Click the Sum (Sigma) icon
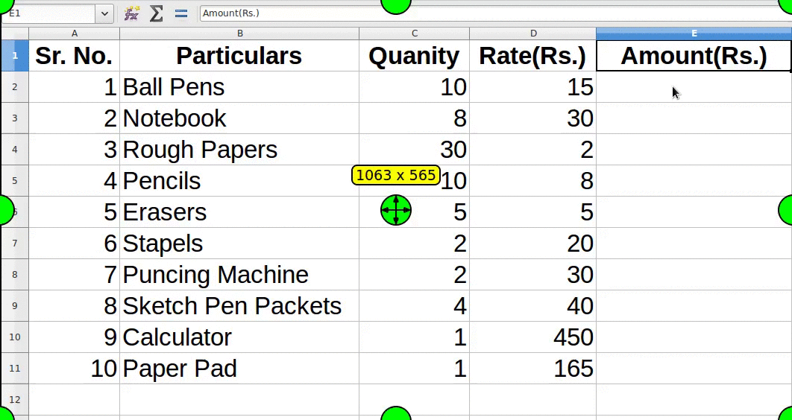Viewport: 792px width, 420px height. coord(156,13)
